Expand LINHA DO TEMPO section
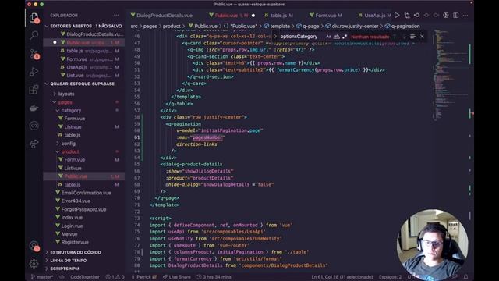 [68, 261]
